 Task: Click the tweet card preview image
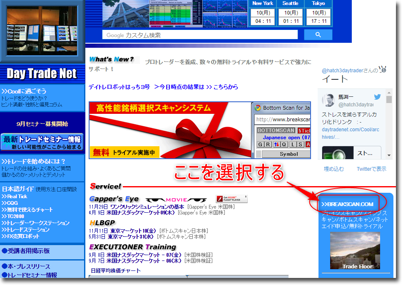pos(338,153)
